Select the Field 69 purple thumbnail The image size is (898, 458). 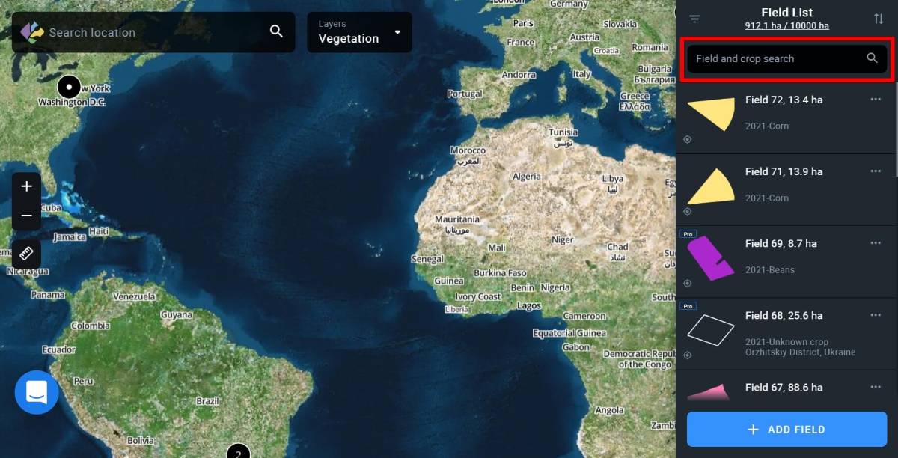(x=710, y=257)
